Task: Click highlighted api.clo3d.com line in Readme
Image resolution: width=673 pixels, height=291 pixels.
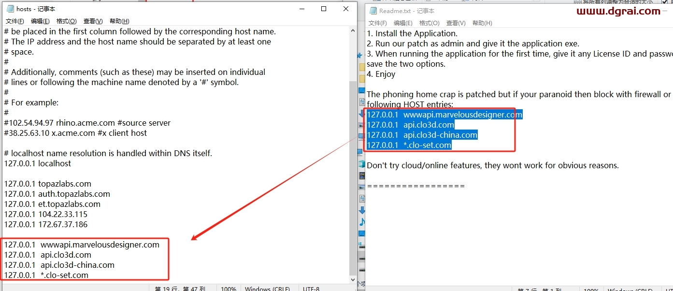Action: (x=411, y=125)
